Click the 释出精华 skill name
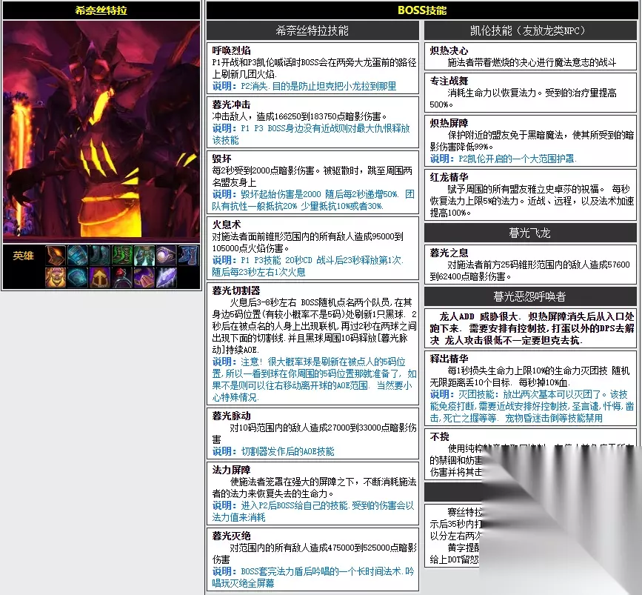Viewport: 642px width, 595px height. (449, 359)
